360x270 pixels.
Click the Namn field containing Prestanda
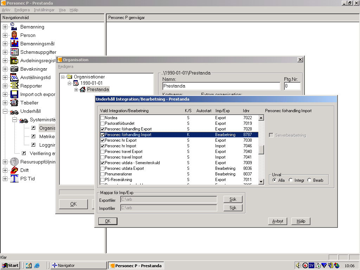(x=221, y=86)
